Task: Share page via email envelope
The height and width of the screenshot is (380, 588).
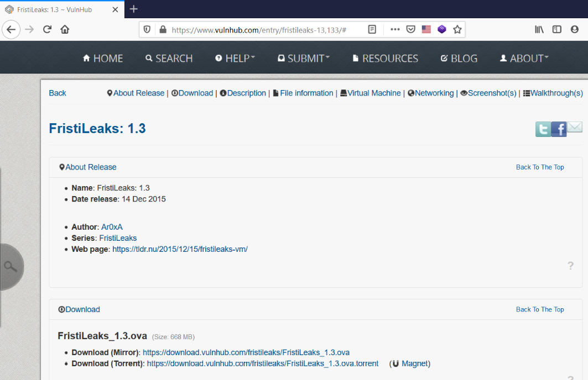Action: [575, 127]
